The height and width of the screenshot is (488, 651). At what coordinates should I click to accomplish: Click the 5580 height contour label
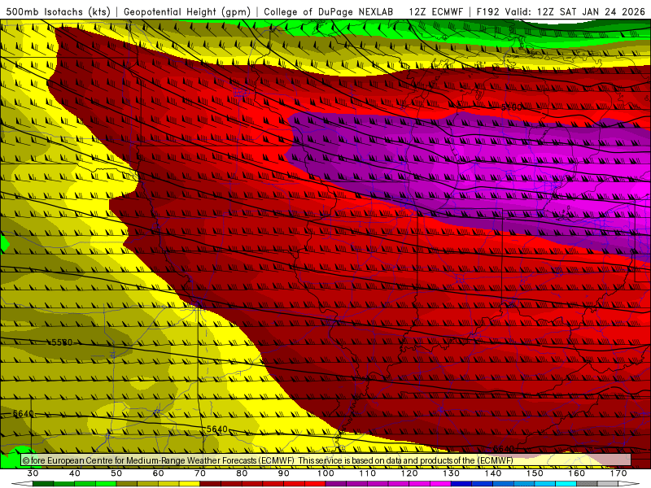point(62,342)
